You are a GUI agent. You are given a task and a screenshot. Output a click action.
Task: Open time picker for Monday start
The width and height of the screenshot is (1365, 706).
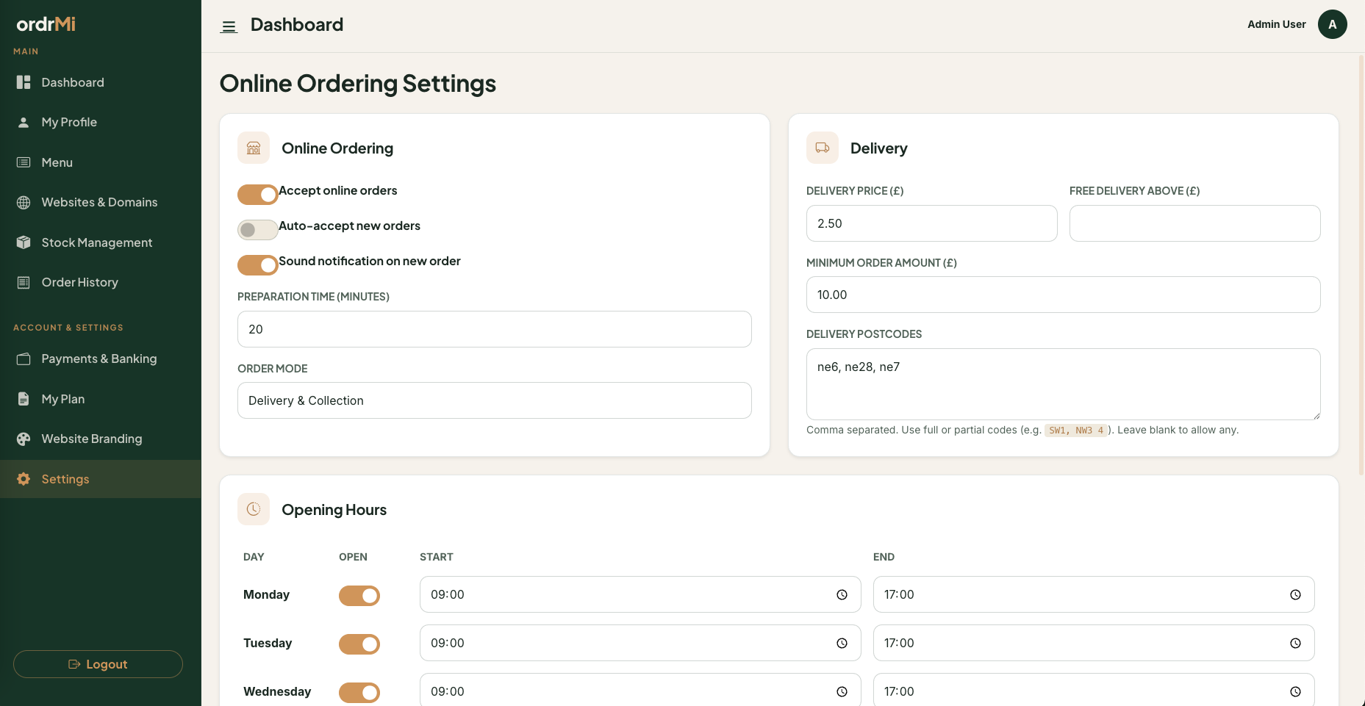(x=842, y=594)
